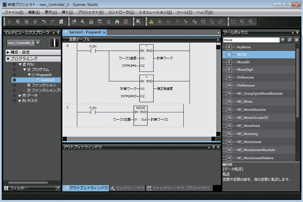
Task: Click the Delete trash icon in toolbar
Action: [35, 22]
